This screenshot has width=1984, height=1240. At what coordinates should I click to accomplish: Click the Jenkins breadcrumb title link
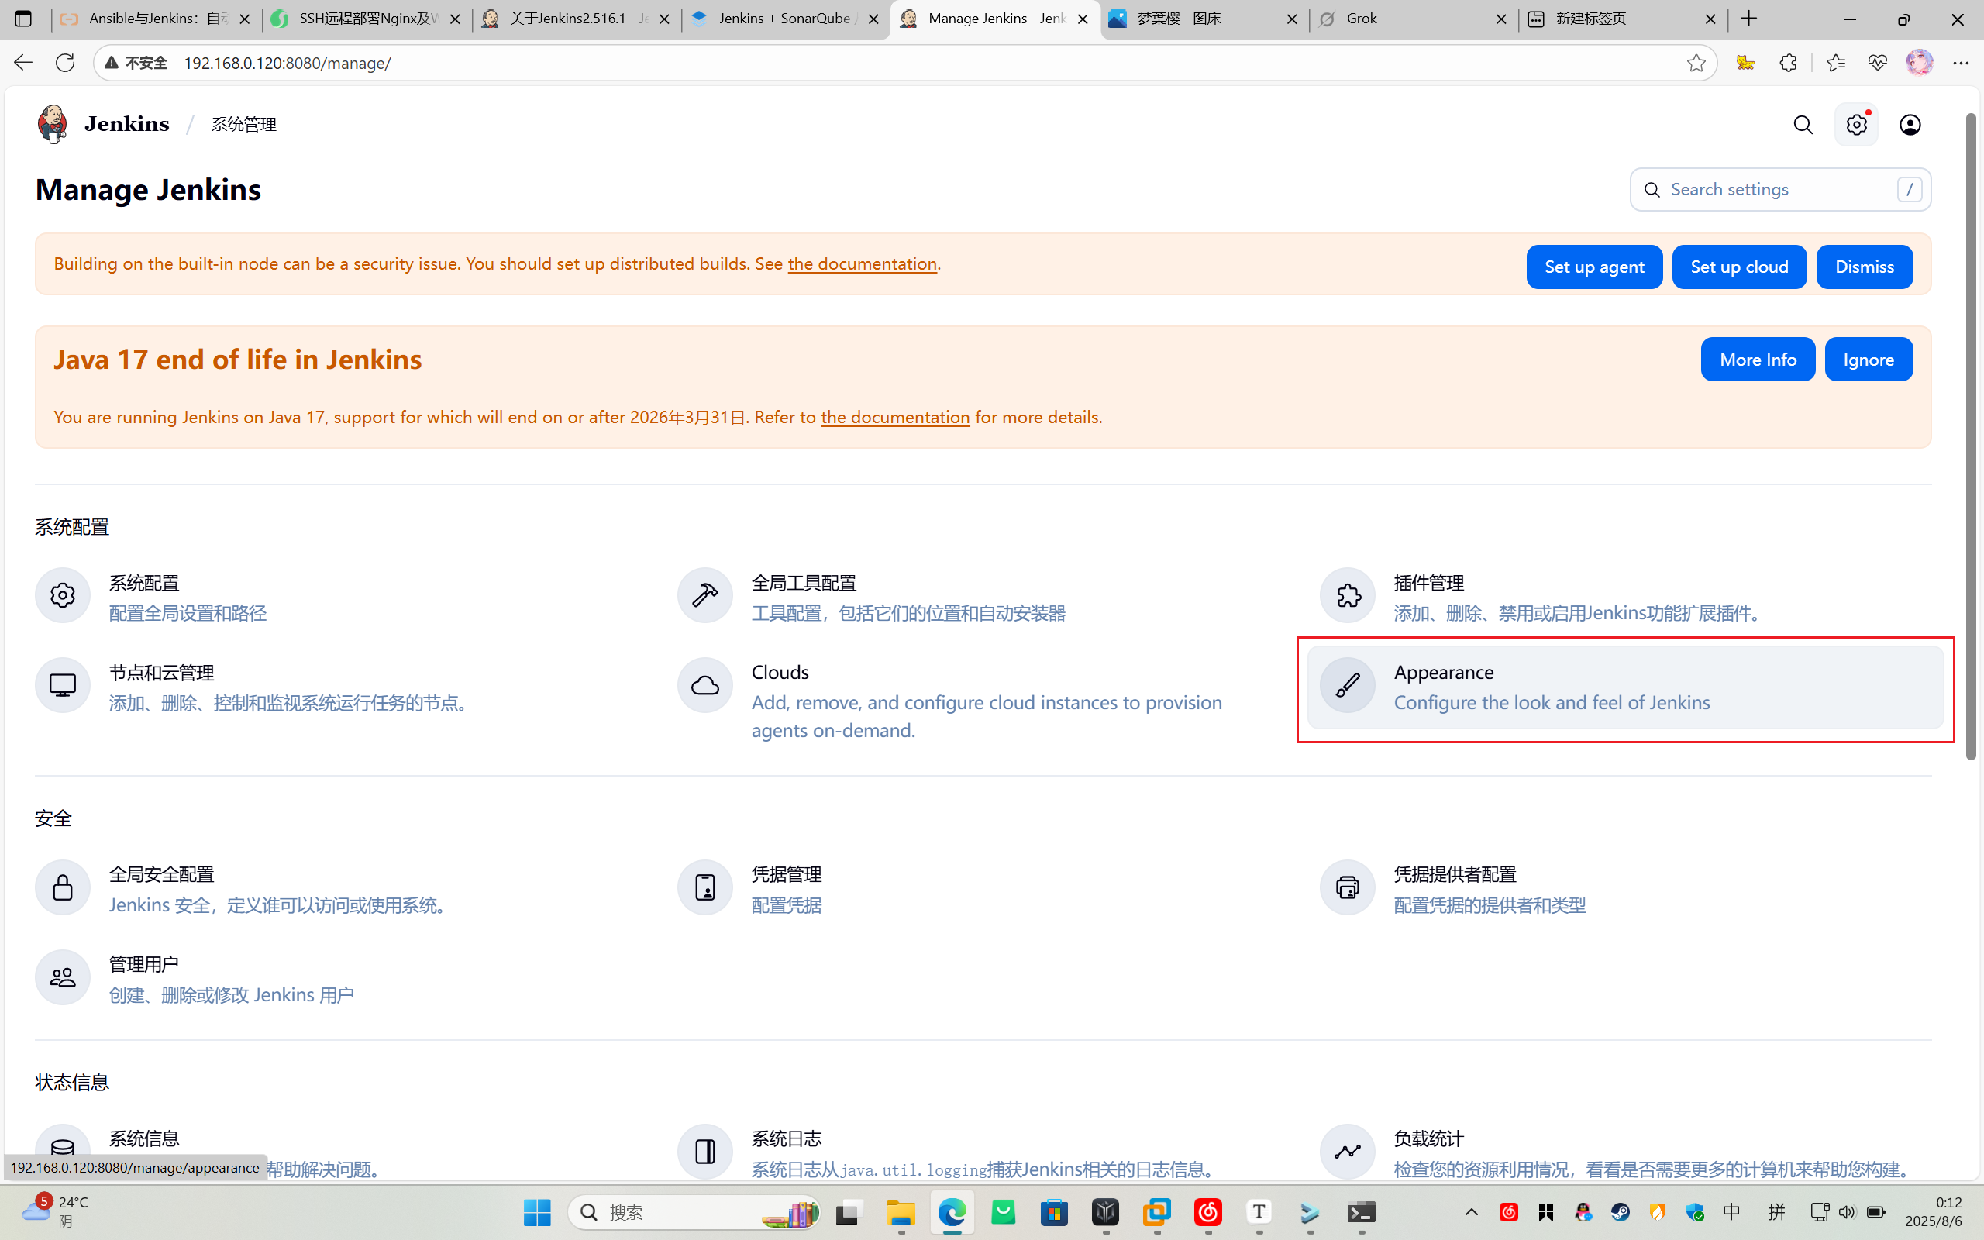pos(126,124)
